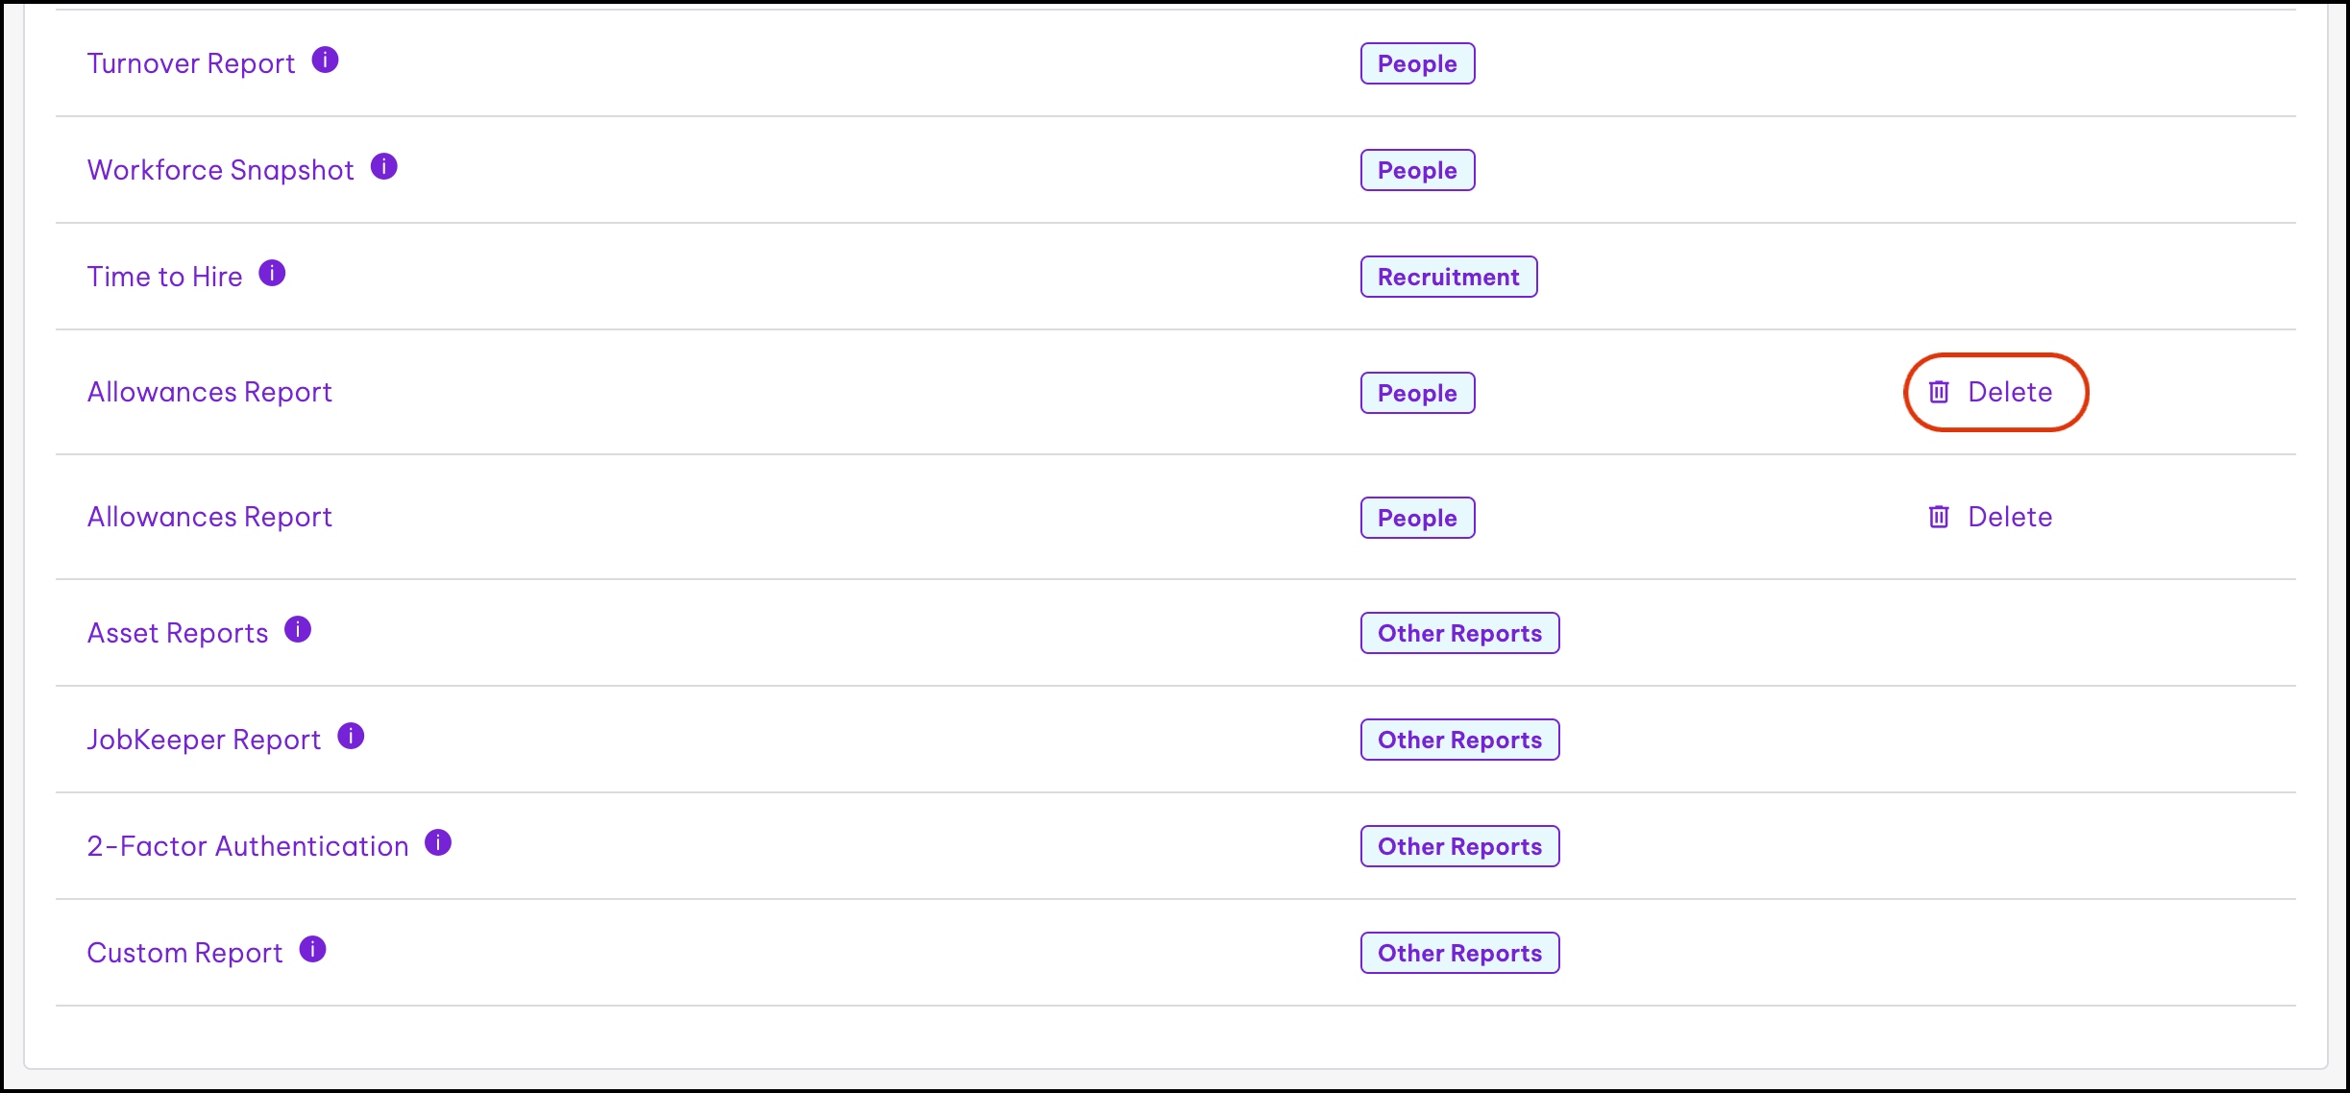Click the trash icon in the circled Delete button

1939,392
